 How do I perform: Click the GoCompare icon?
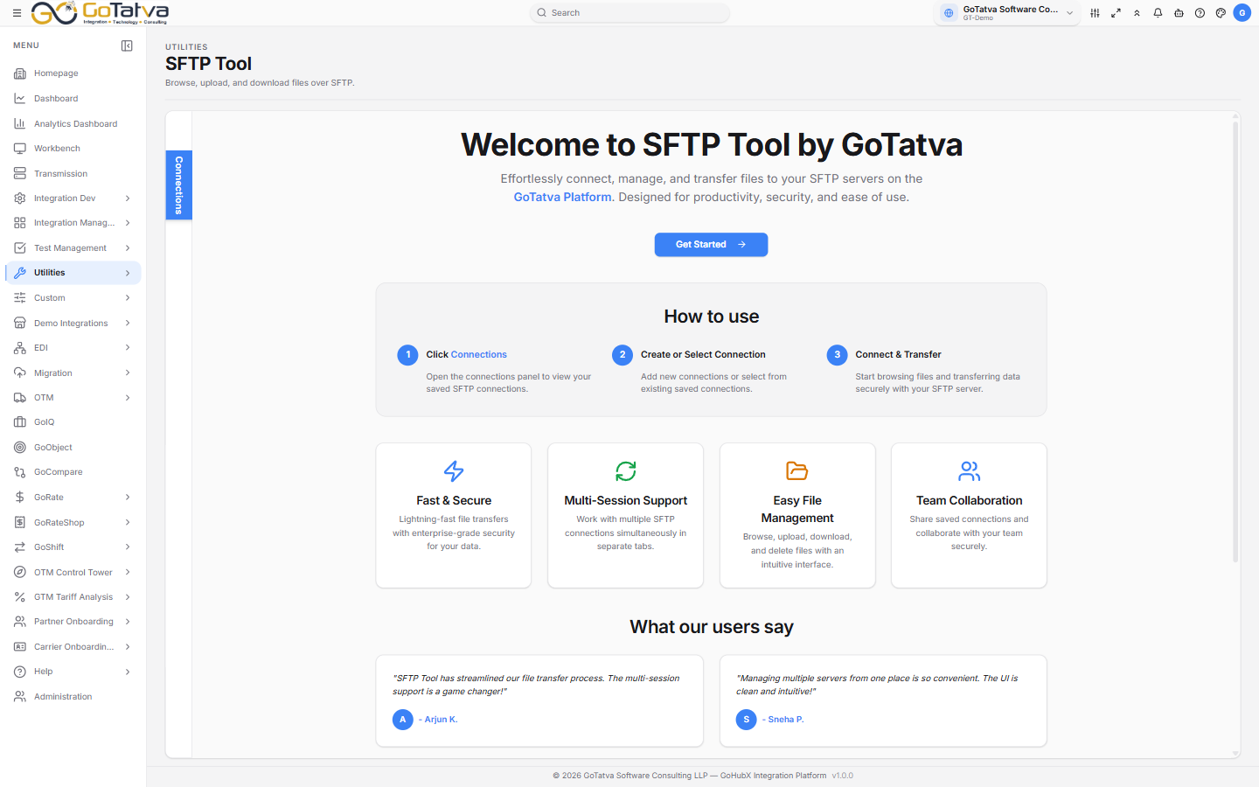(20, 472)
